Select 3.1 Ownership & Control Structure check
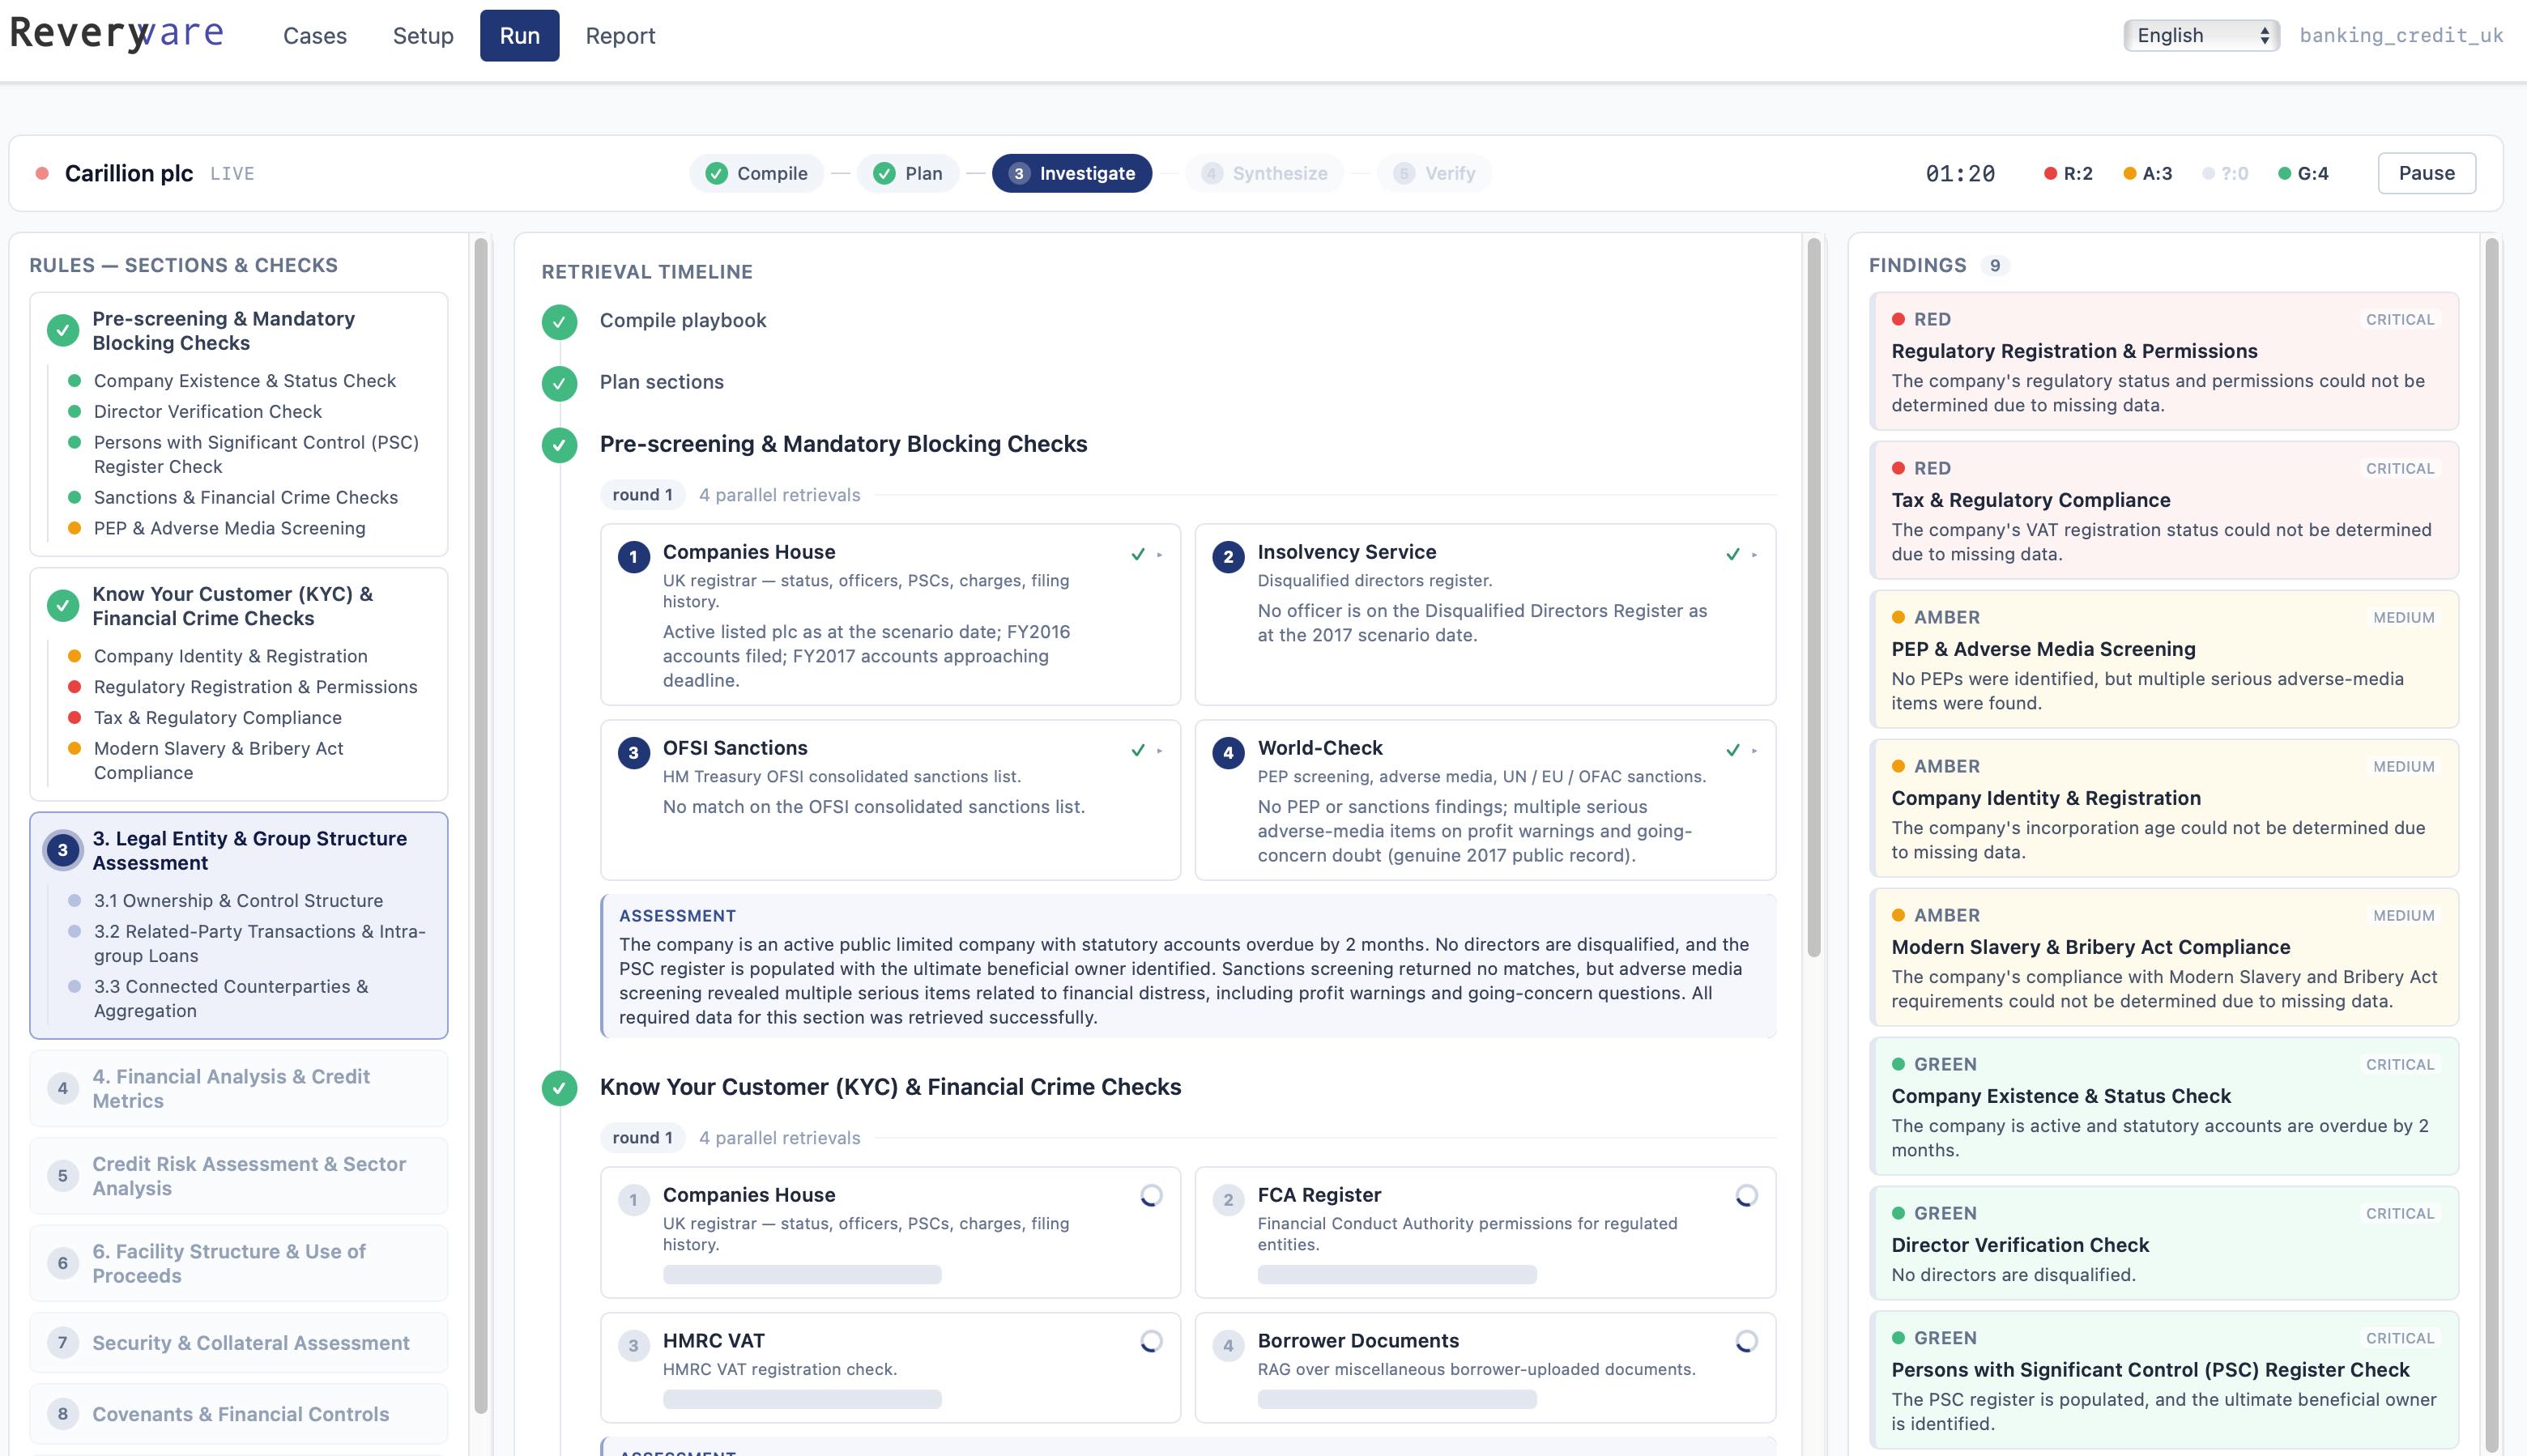 coord(238,901)
